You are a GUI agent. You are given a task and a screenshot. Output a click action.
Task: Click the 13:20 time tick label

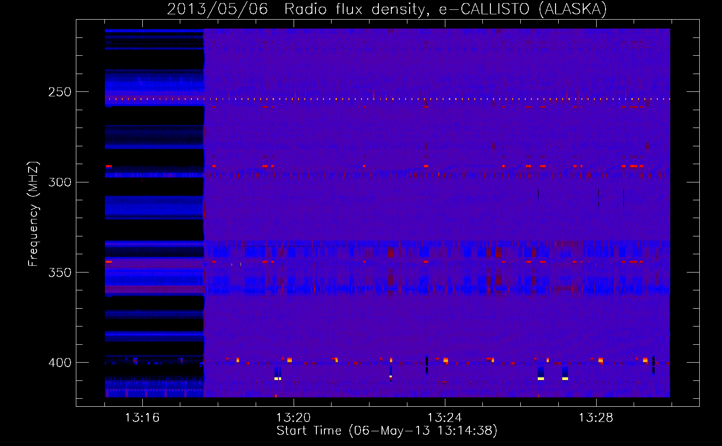pyautogui.click(x=293, y=418)
